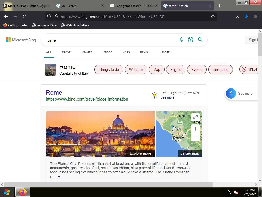Screen dimensions: 262x197
Task: Open the Rome result title link
Action: pyautogui.click(x=54, y=92)
